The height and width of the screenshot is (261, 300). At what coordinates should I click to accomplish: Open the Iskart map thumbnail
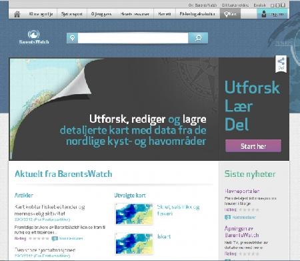pos(134,244)
